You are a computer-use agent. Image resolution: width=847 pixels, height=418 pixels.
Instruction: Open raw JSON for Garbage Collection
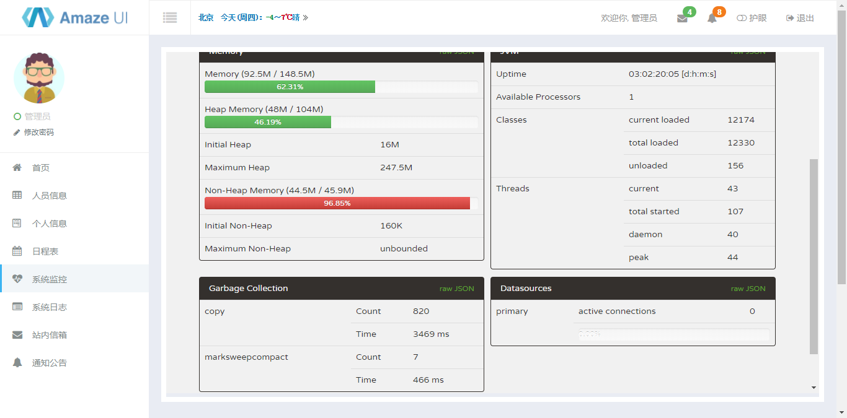[456, 289]
